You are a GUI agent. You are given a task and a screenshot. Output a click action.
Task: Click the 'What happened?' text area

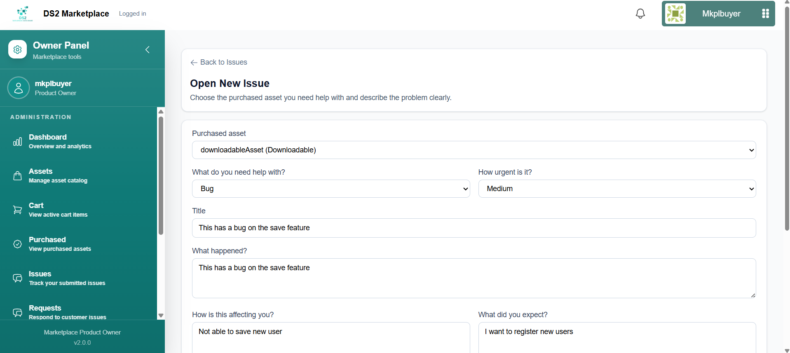click(x=474, y=278)
